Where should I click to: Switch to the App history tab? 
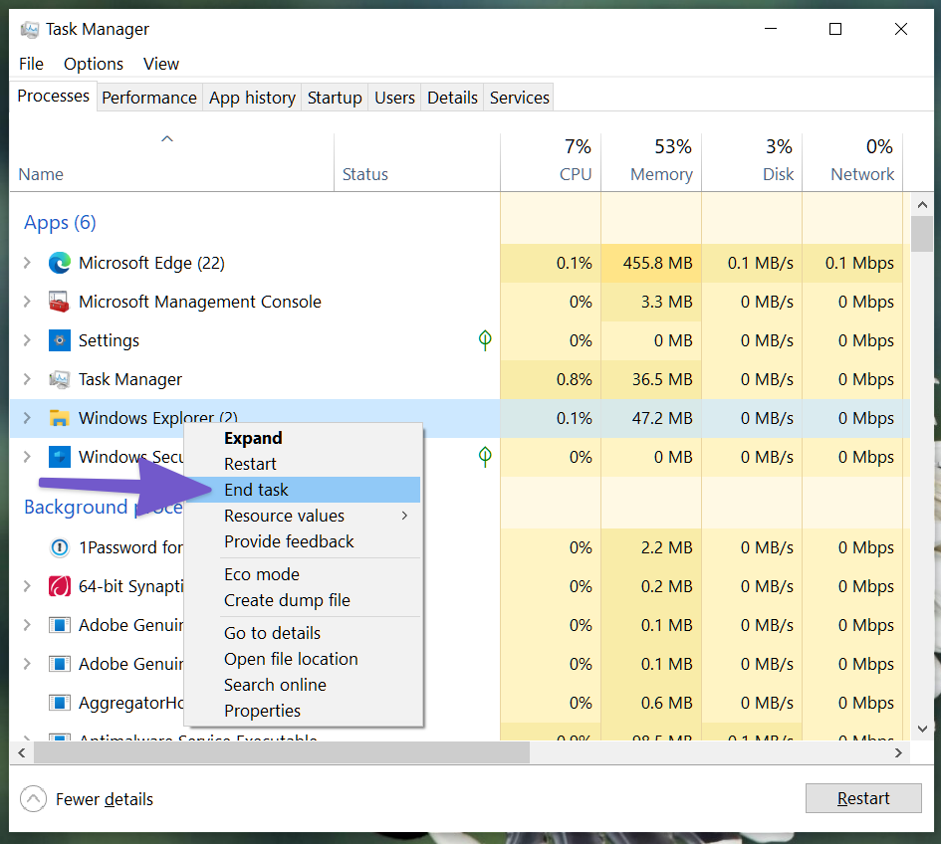click(x=252, y=98)
